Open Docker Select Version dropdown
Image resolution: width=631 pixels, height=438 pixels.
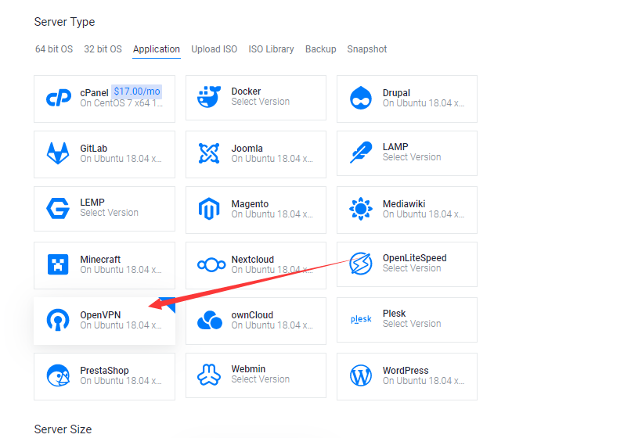click(261, 102)
